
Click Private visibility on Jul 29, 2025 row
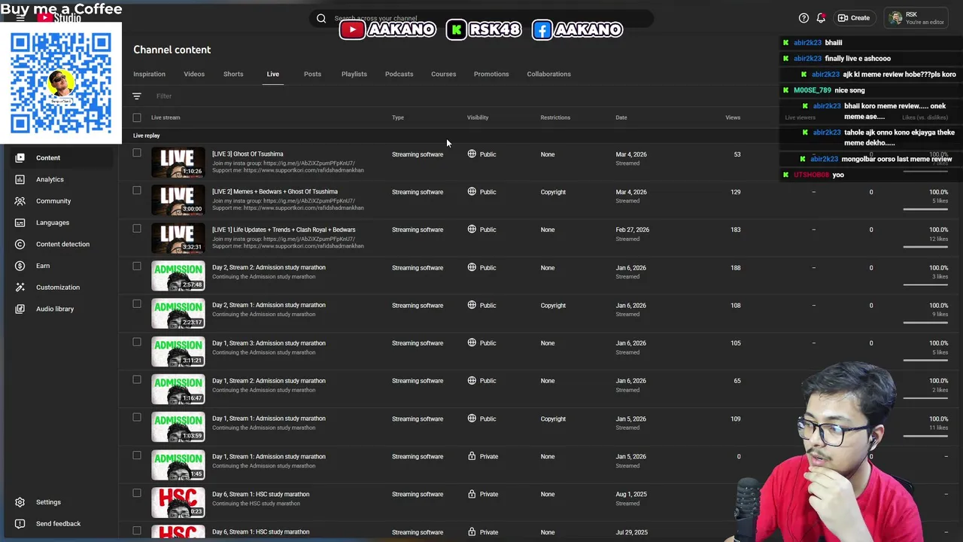point(489,532)
